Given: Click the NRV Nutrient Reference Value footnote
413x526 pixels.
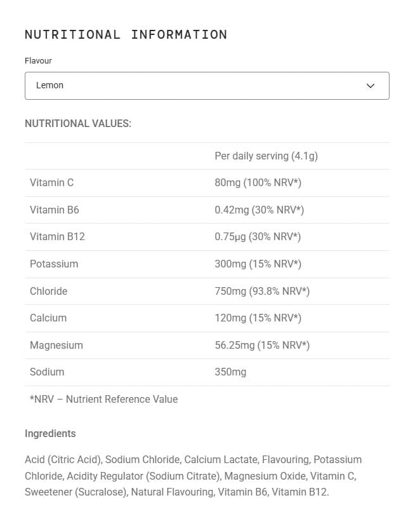Looking at the screenshot, I should (104, 399).
